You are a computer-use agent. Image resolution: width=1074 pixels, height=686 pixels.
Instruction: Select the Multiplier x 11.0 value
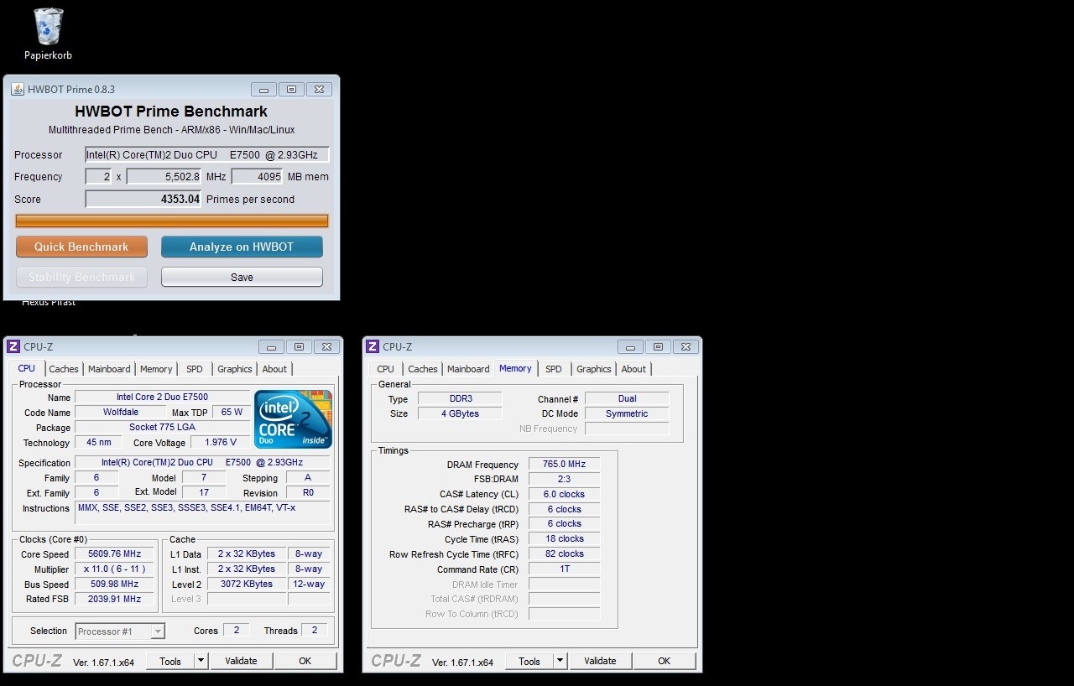coord(114,569)
